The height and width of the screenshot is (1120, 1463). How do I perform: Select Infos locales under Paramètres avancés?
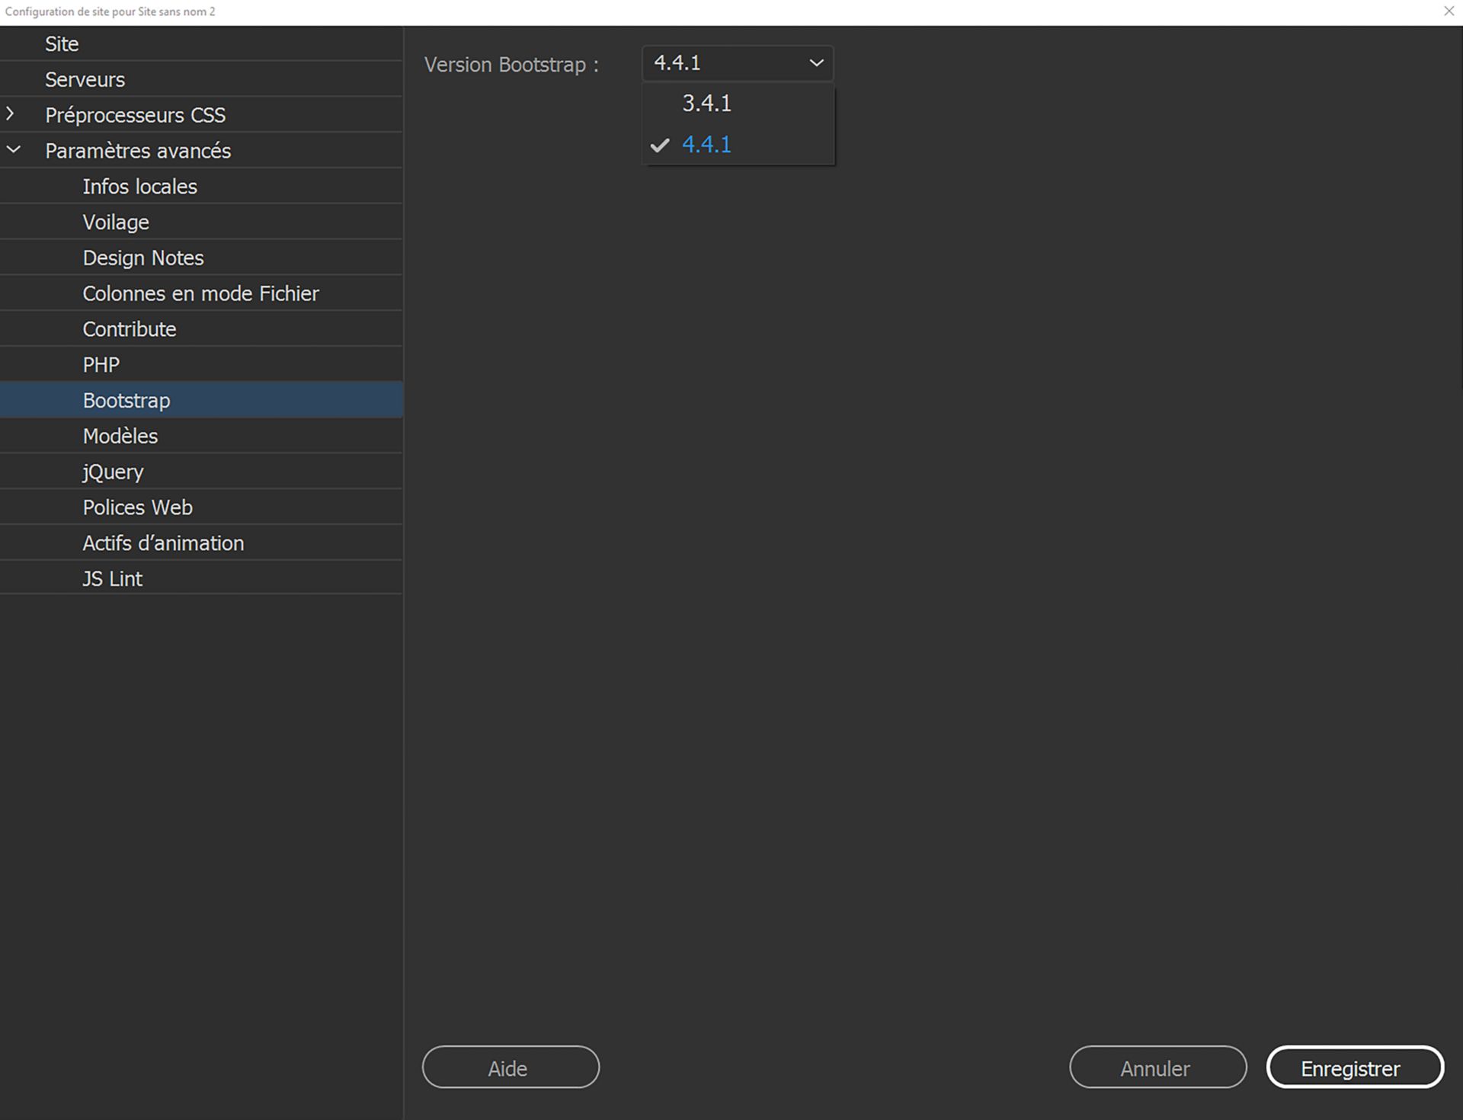(139, 186)
